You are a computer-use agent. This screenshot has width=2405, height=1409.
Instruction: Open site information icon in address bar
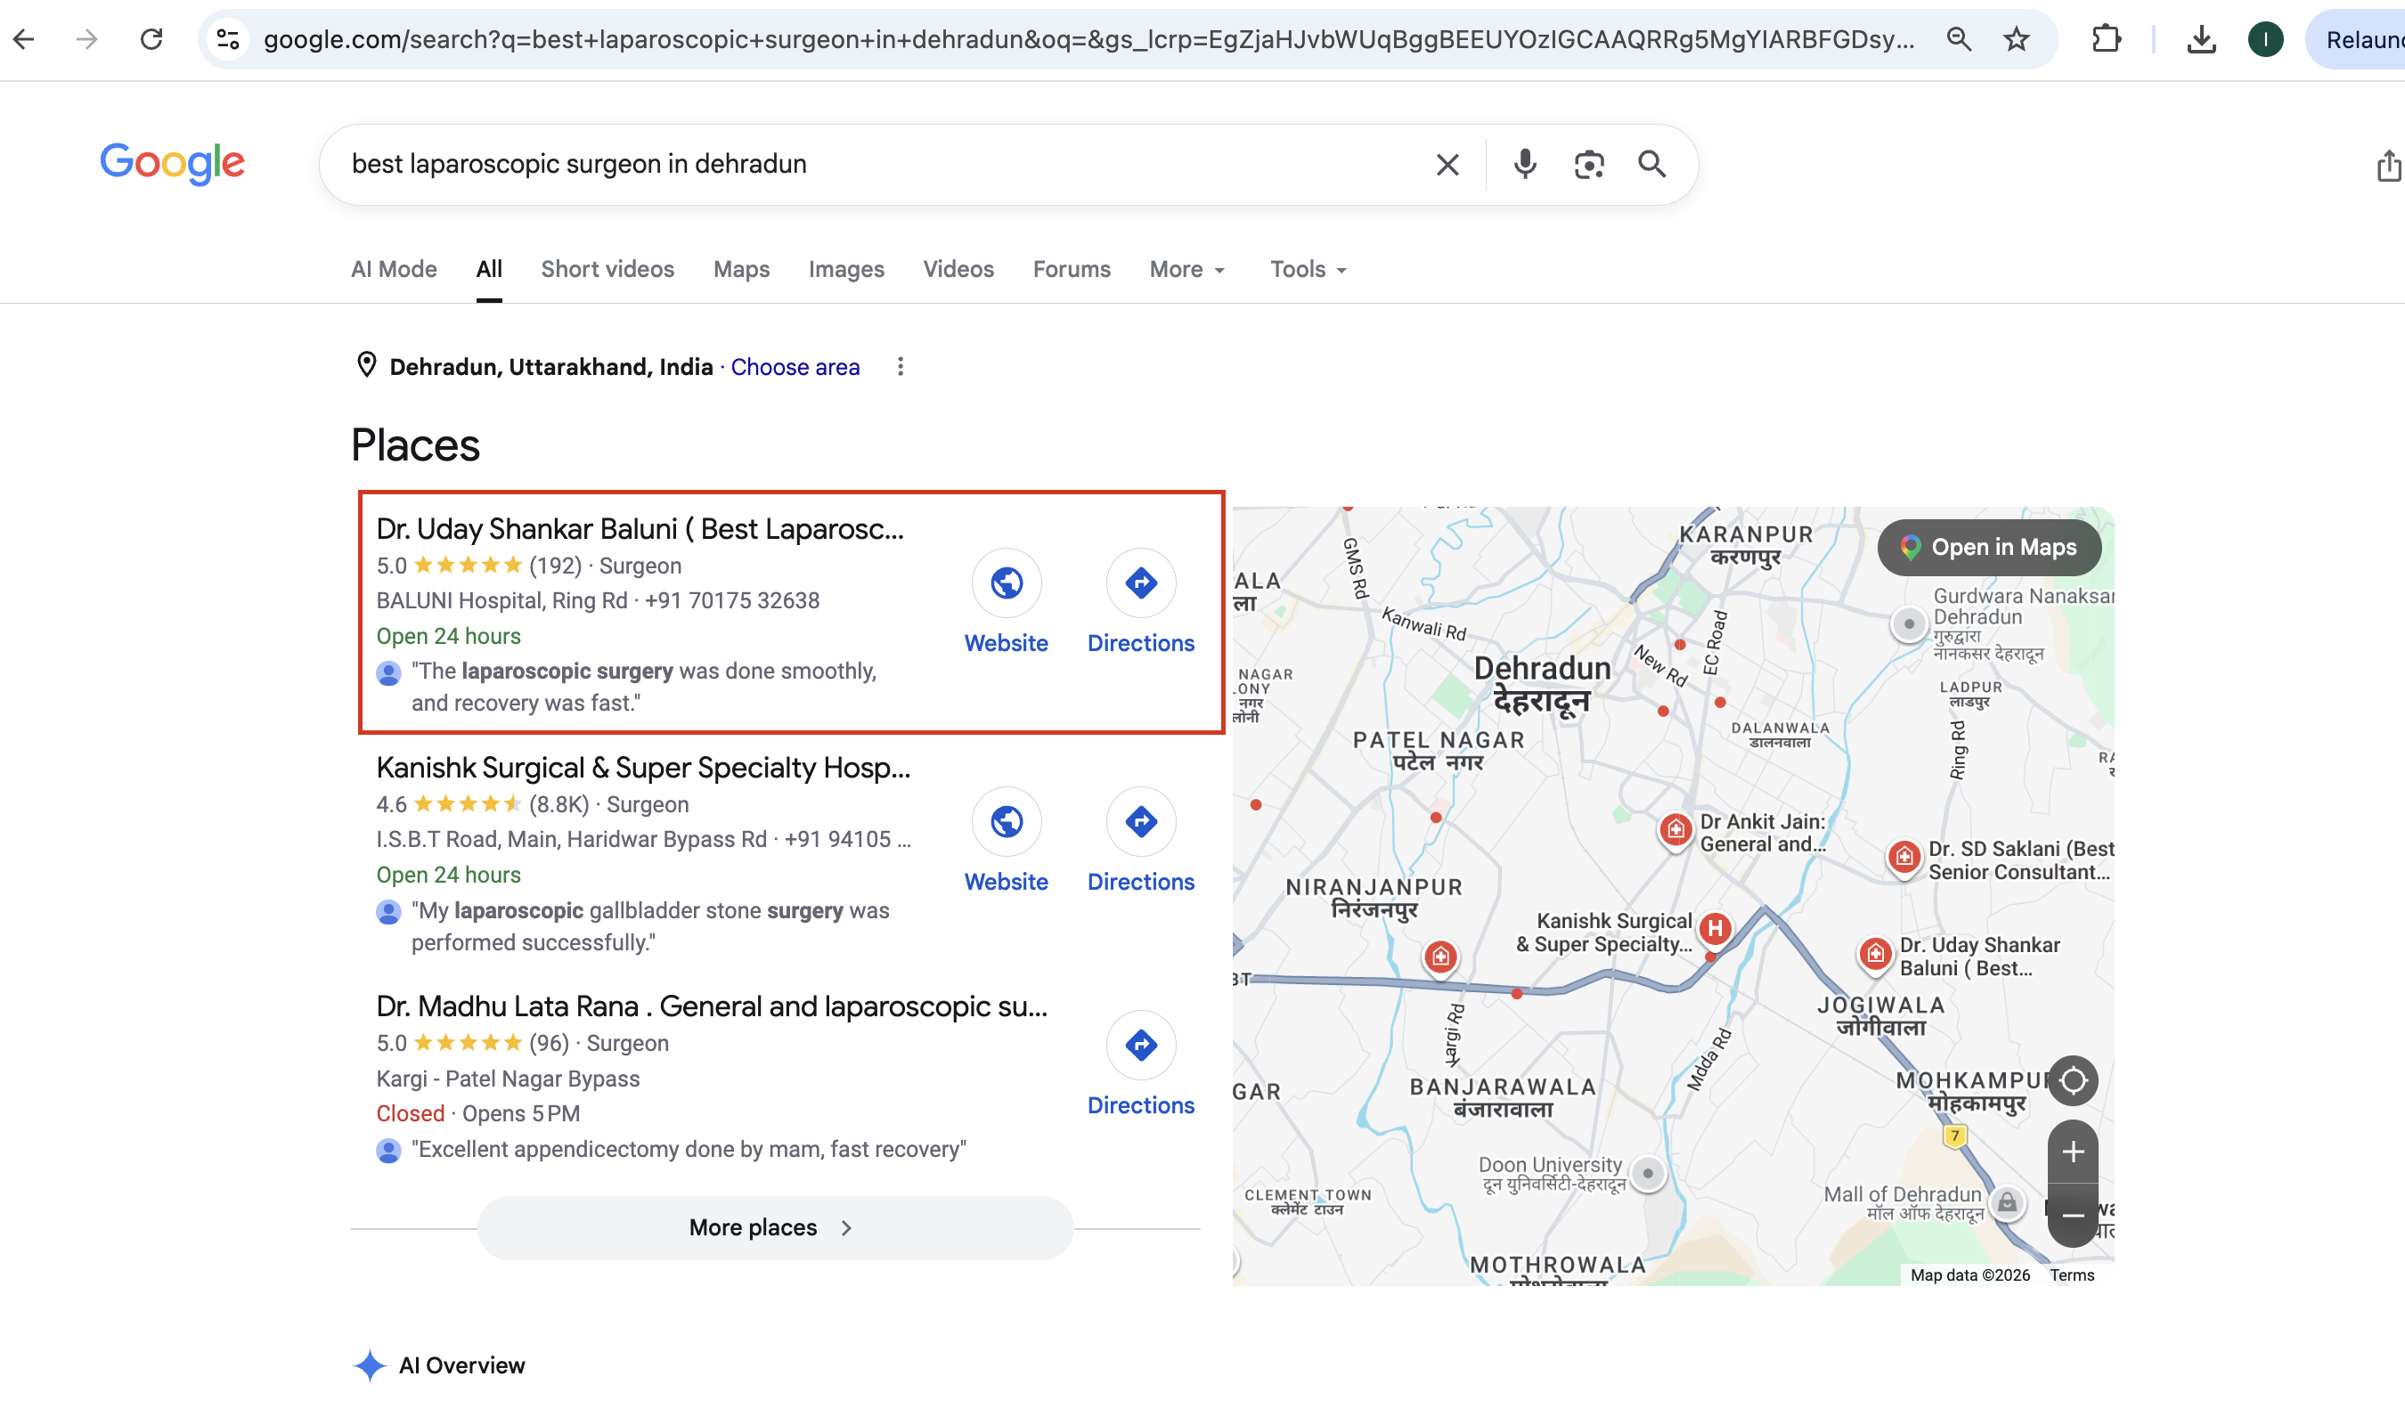click(x=227, y=39)
